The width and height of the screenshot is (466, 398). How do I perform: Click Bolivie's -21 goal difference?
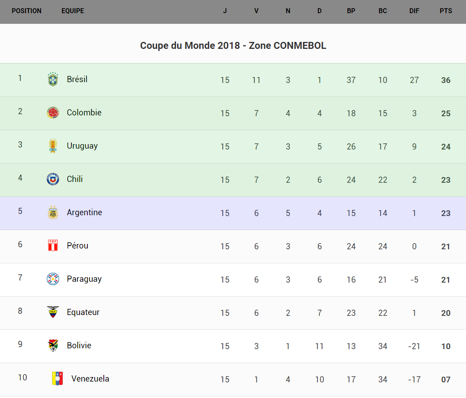pos(414,346)
